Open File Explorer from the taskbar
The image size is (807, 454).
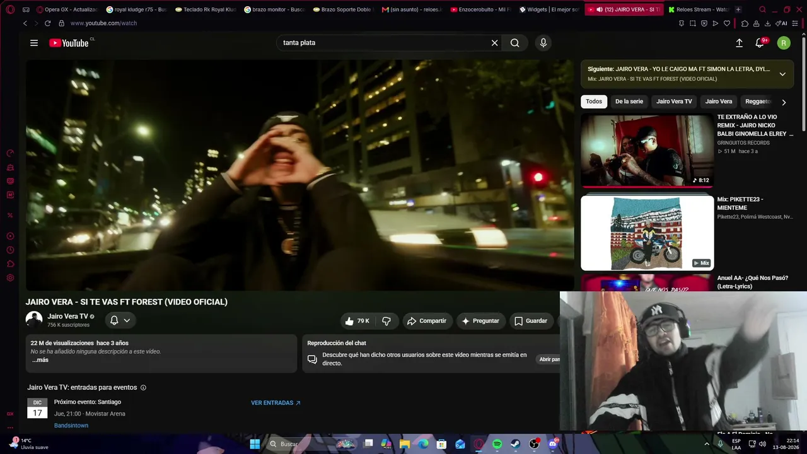click(x=405, y=444)
